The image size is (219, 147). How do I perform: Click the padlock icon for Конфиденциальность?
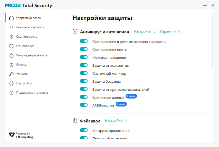point(11,55)
